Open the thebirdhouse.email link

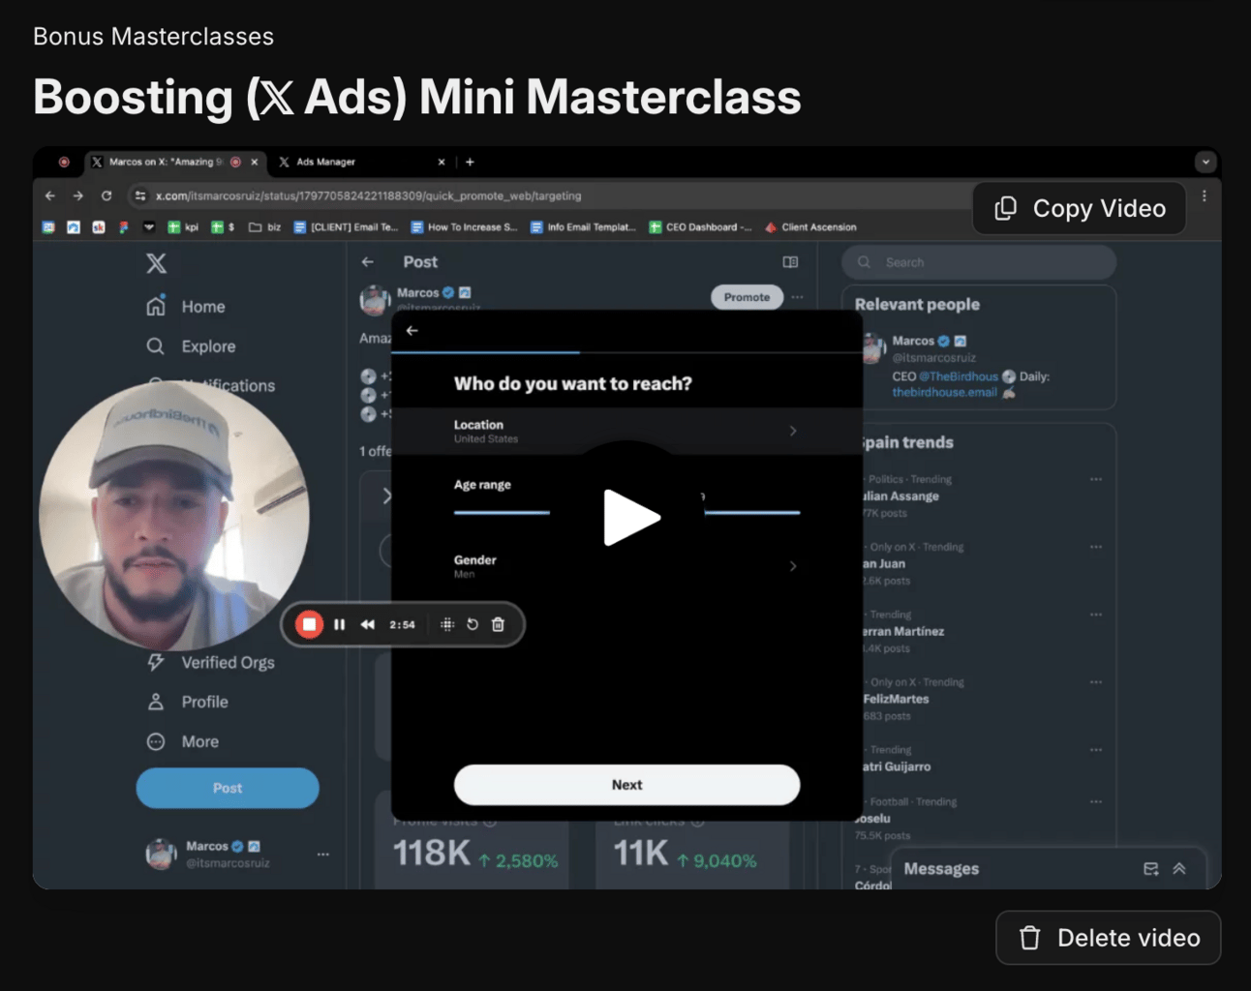click(944, 392)
